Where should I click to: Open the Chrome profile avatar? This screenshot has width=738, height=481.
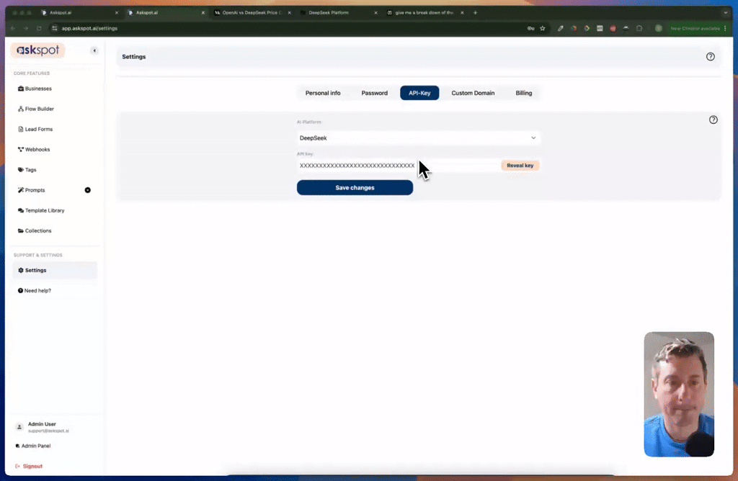[659, 28]
